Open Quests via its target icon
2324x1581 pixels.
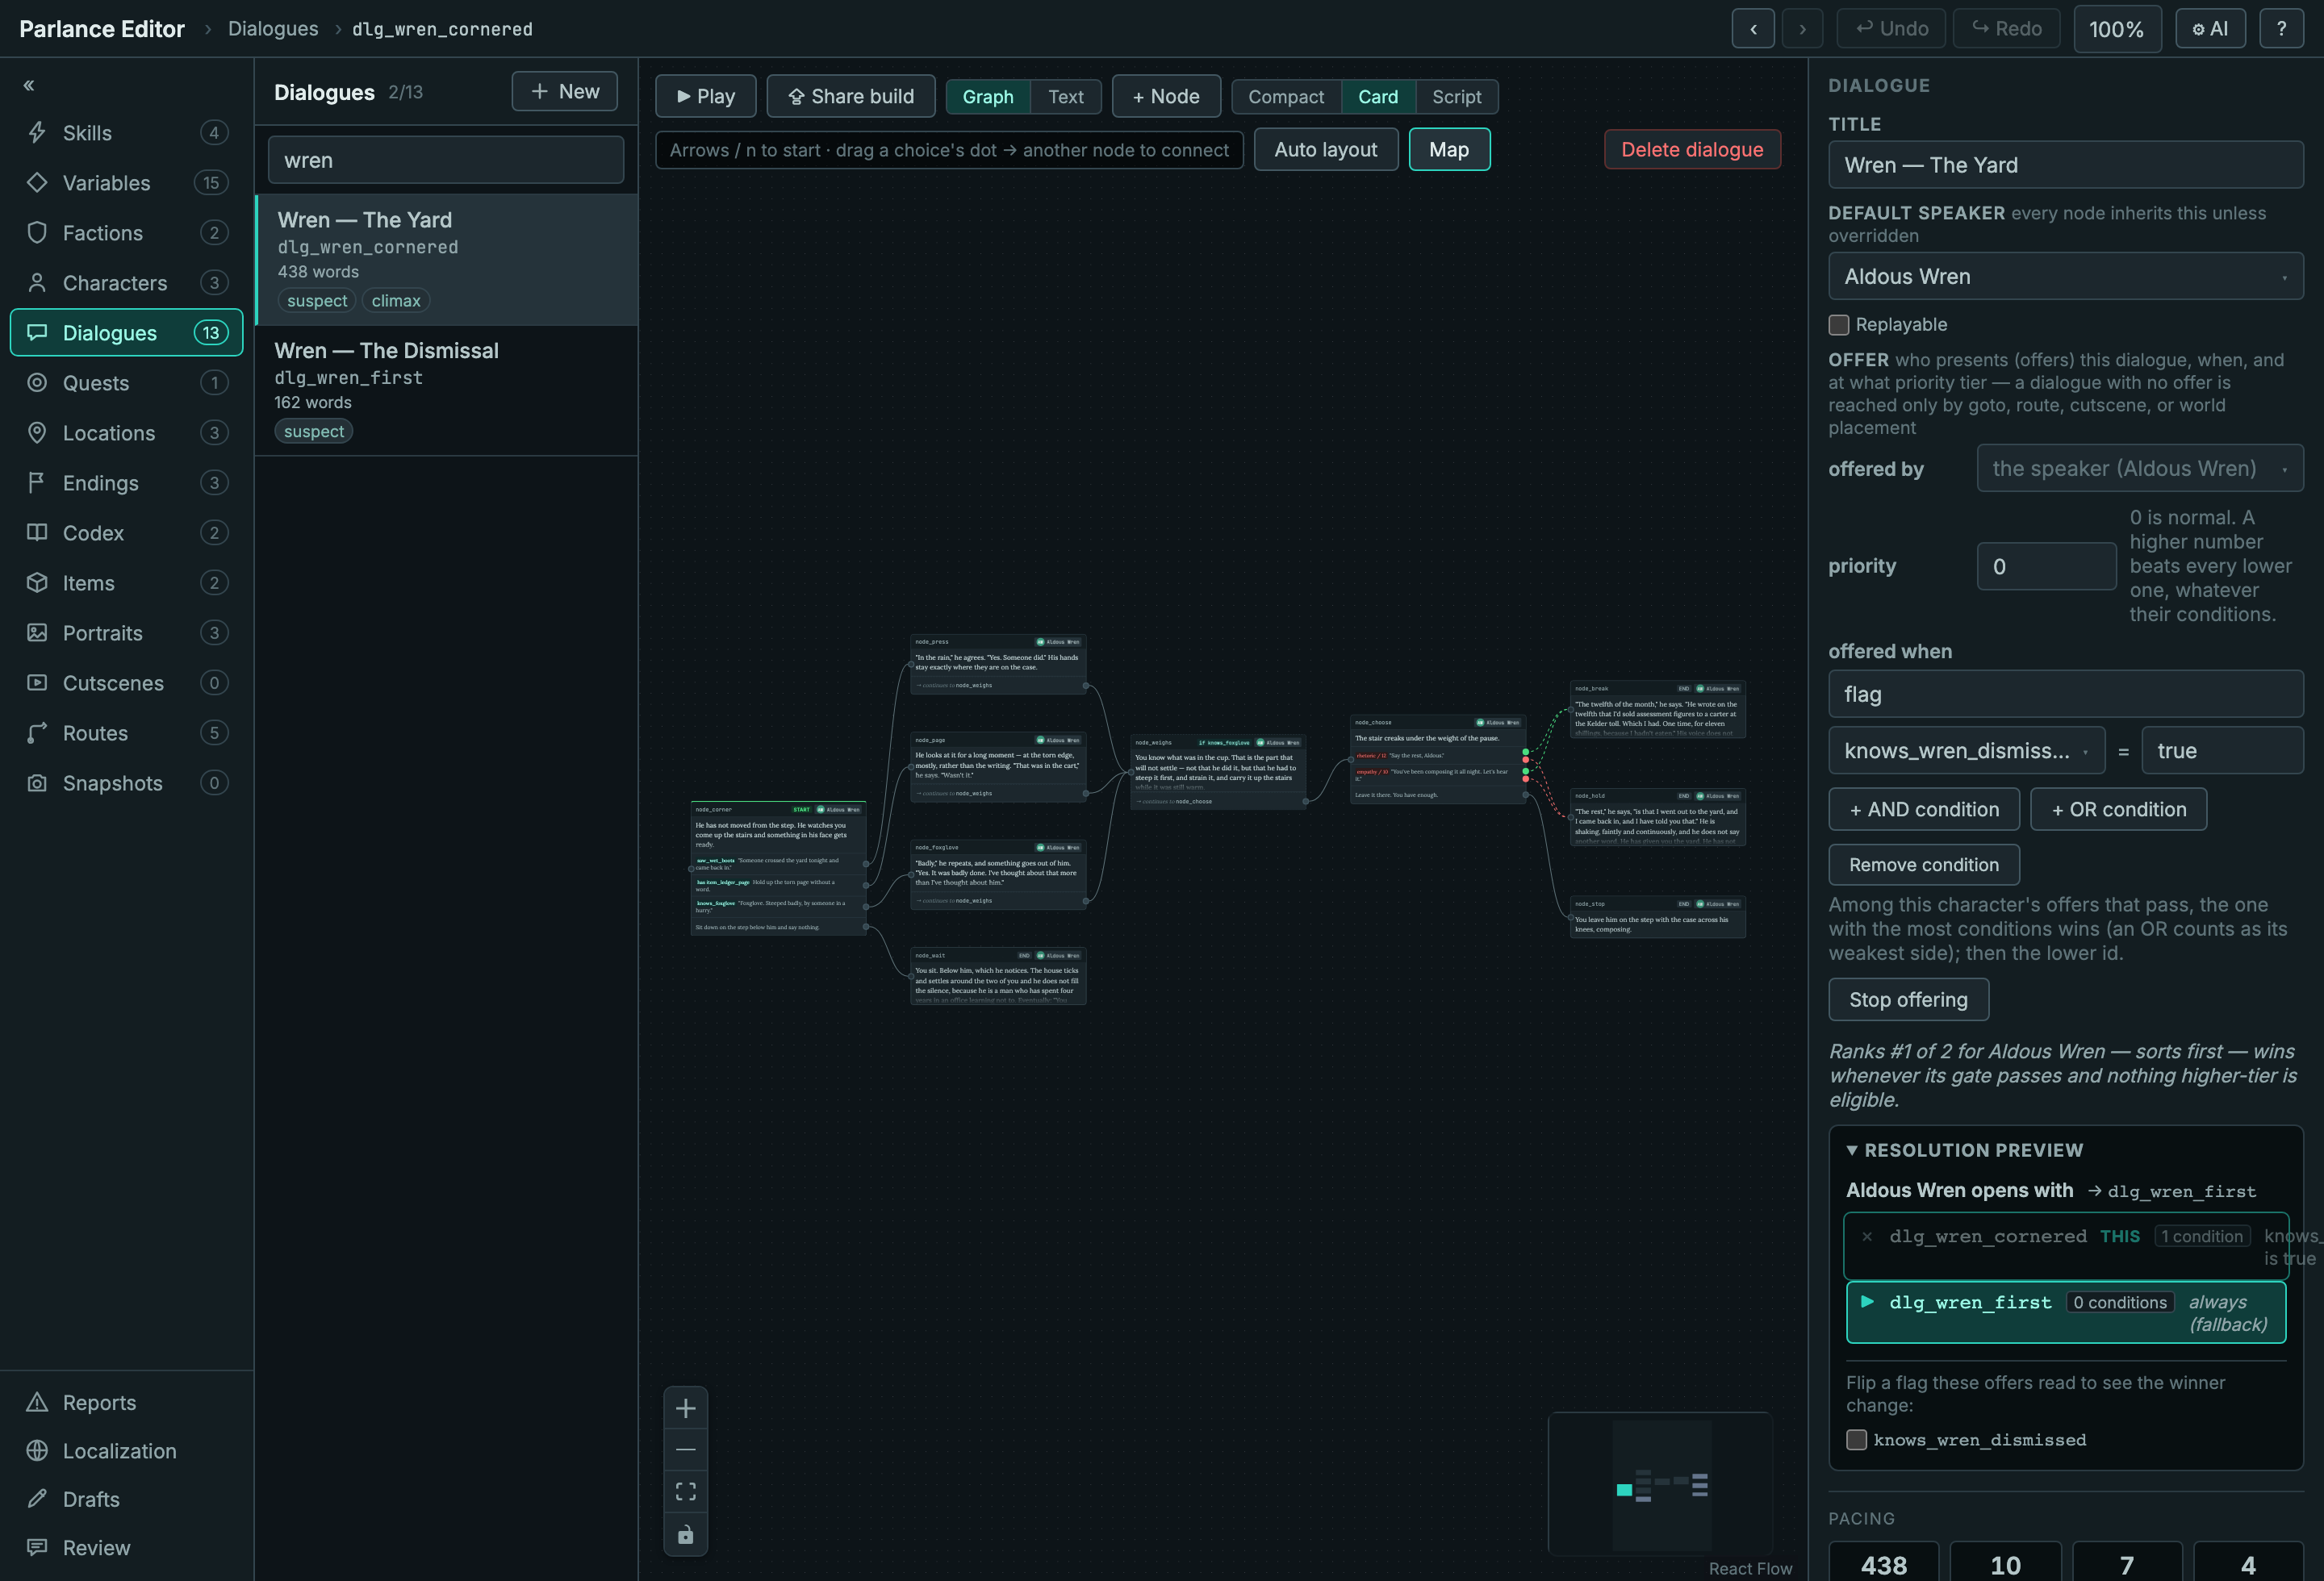[37, 383]
